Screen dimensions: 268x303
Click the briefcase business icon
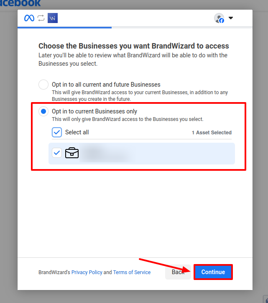click(72, 153)
